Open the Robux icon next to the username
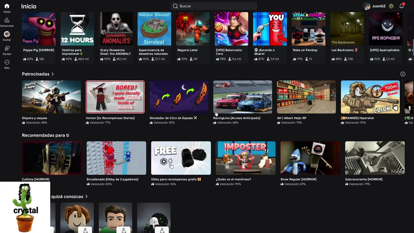Viewport: 414px width, 233px height. (x=391, y=6)
